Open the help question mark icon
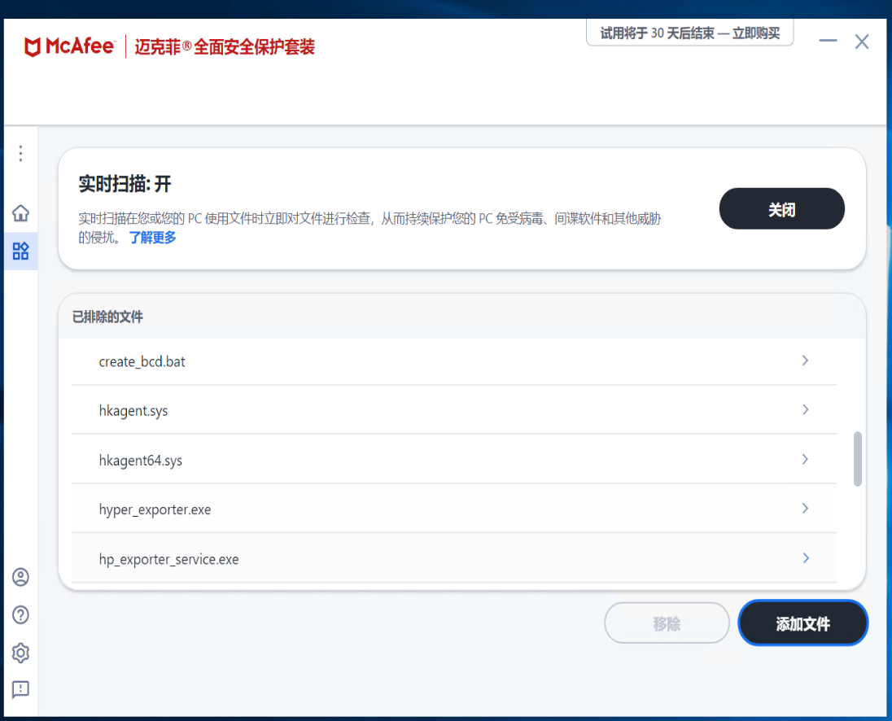The image size is (892, 721). point(20,614)
